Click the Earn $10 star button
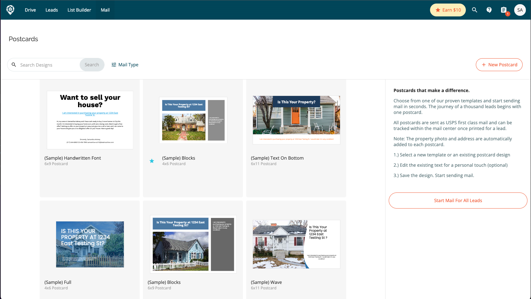This screenshot has height=299, width=531. (x=448, y=10)
